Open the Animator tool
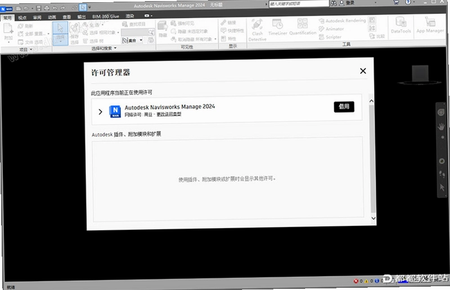 331,29
